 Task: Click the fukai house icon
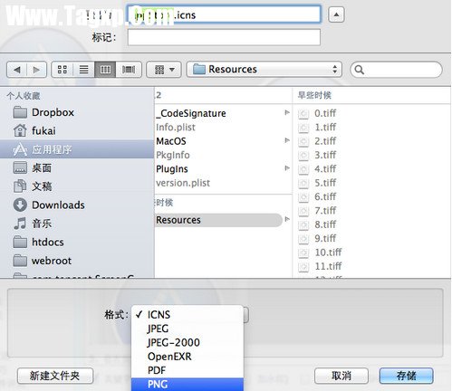20,130
